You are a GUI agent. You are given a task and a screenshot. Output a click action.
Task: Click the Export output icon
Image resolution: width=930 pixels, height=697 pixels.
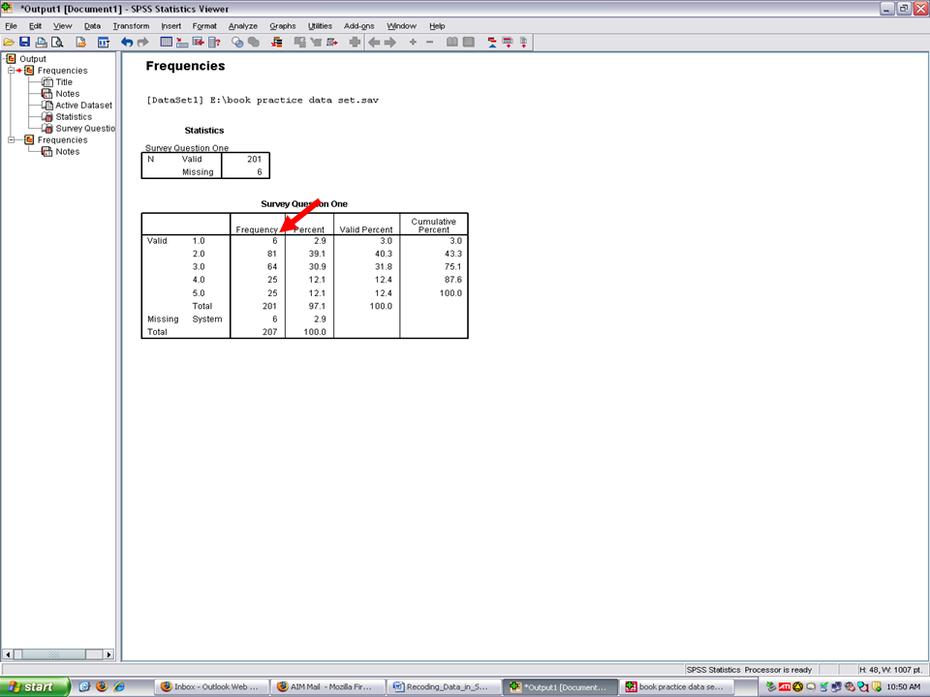(x=80, y=43)
